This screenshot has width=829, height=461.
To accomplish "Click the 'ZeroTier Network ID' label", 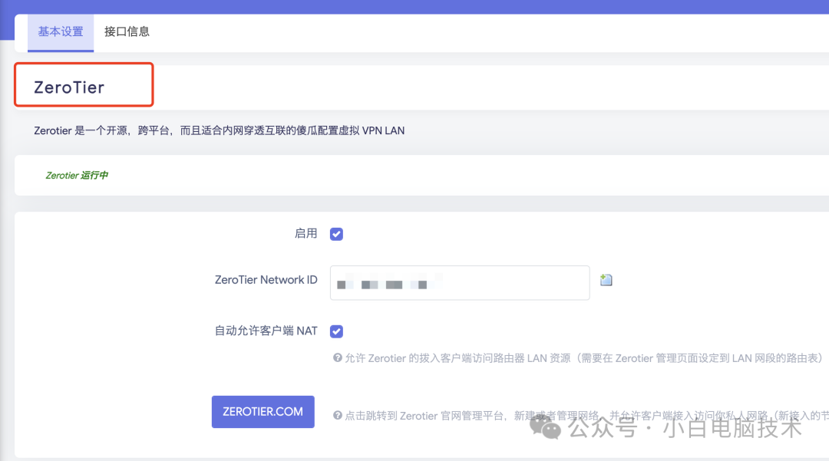I will pos(266,280).
